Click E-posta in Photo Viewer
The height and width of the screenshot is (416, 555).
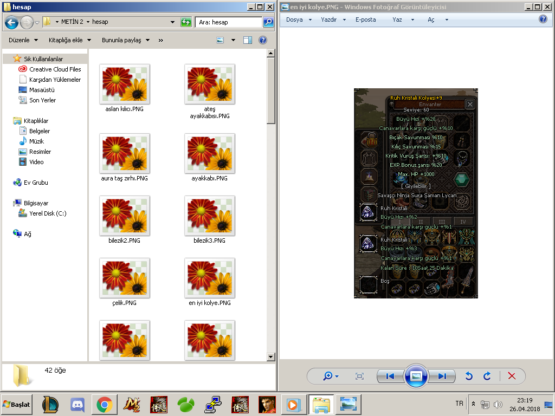click(x=366, y=19)
